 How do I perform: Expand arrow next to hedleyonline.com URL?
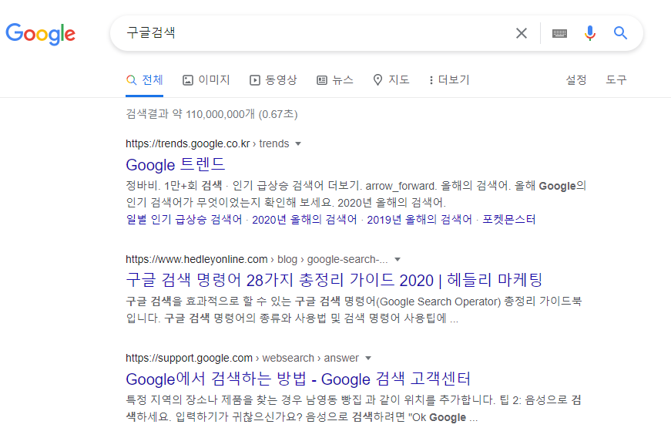pyautogui.click(x=398, y=259)
